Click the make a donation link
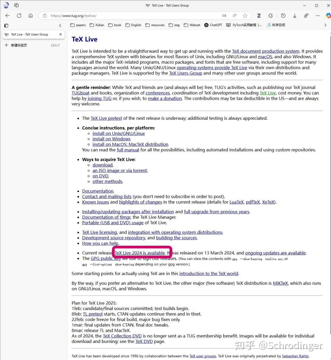Viewport: 331px width, 360px height. tap(165, 98)
